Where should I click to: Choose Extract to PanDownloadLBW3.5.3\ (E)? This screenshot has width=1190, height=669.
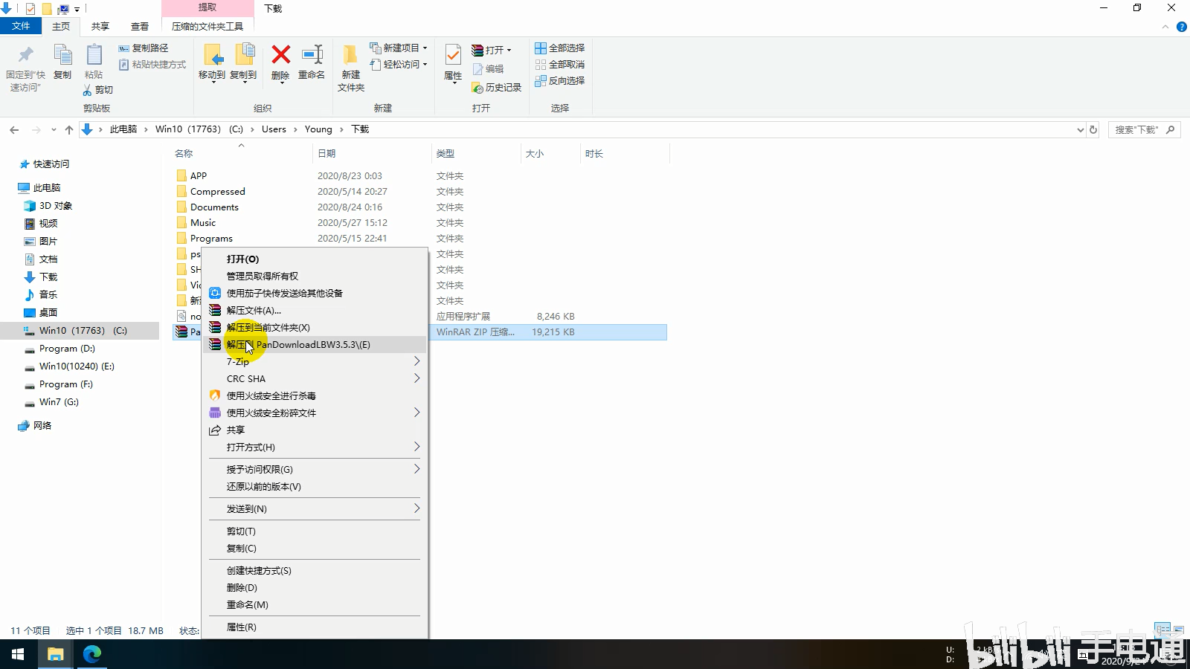(315, 344)
